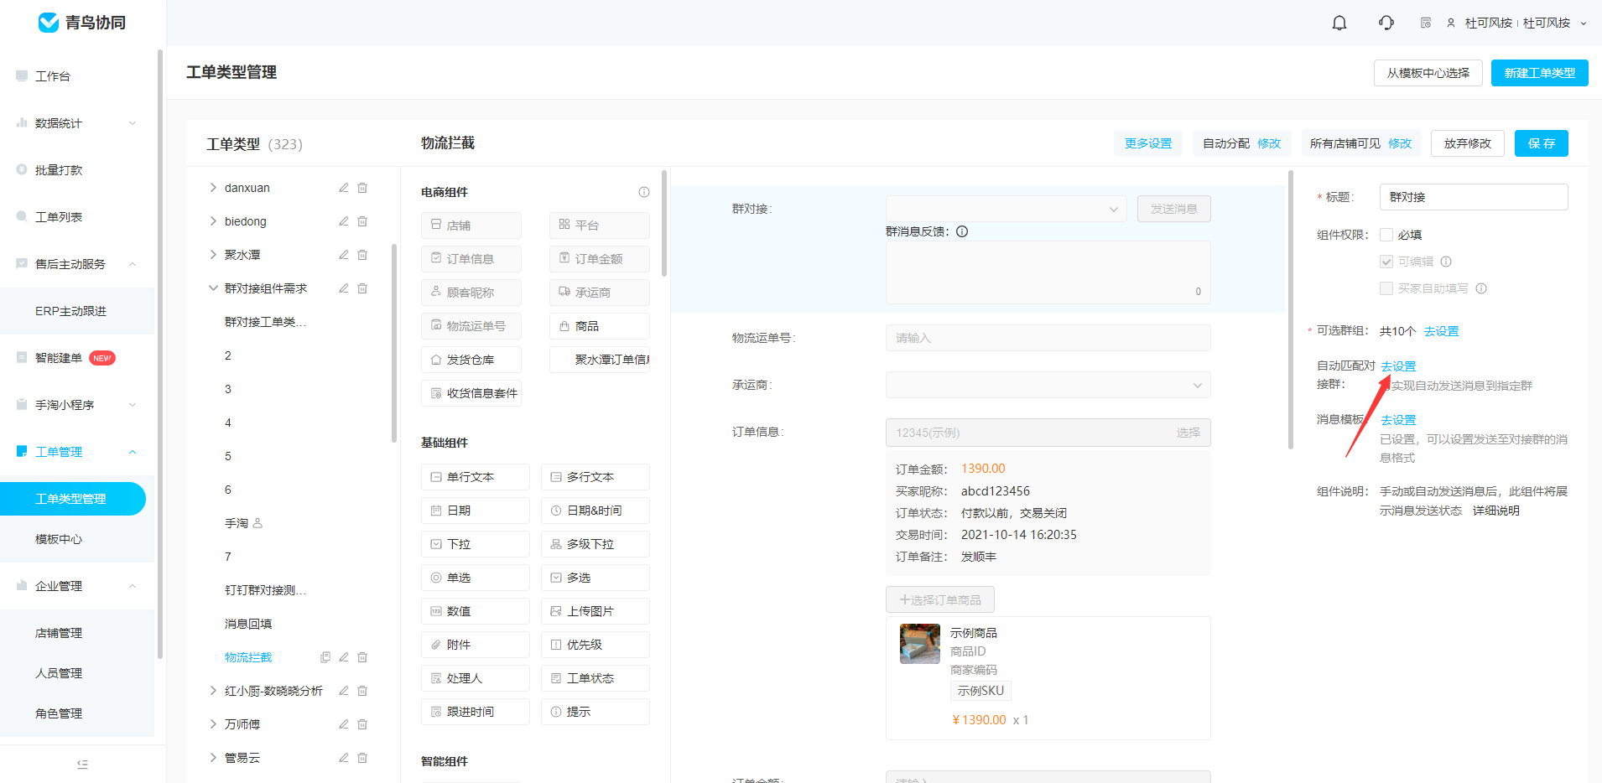
Task: Click 从模板中心选择 button
Action: tap(1428, 73)
